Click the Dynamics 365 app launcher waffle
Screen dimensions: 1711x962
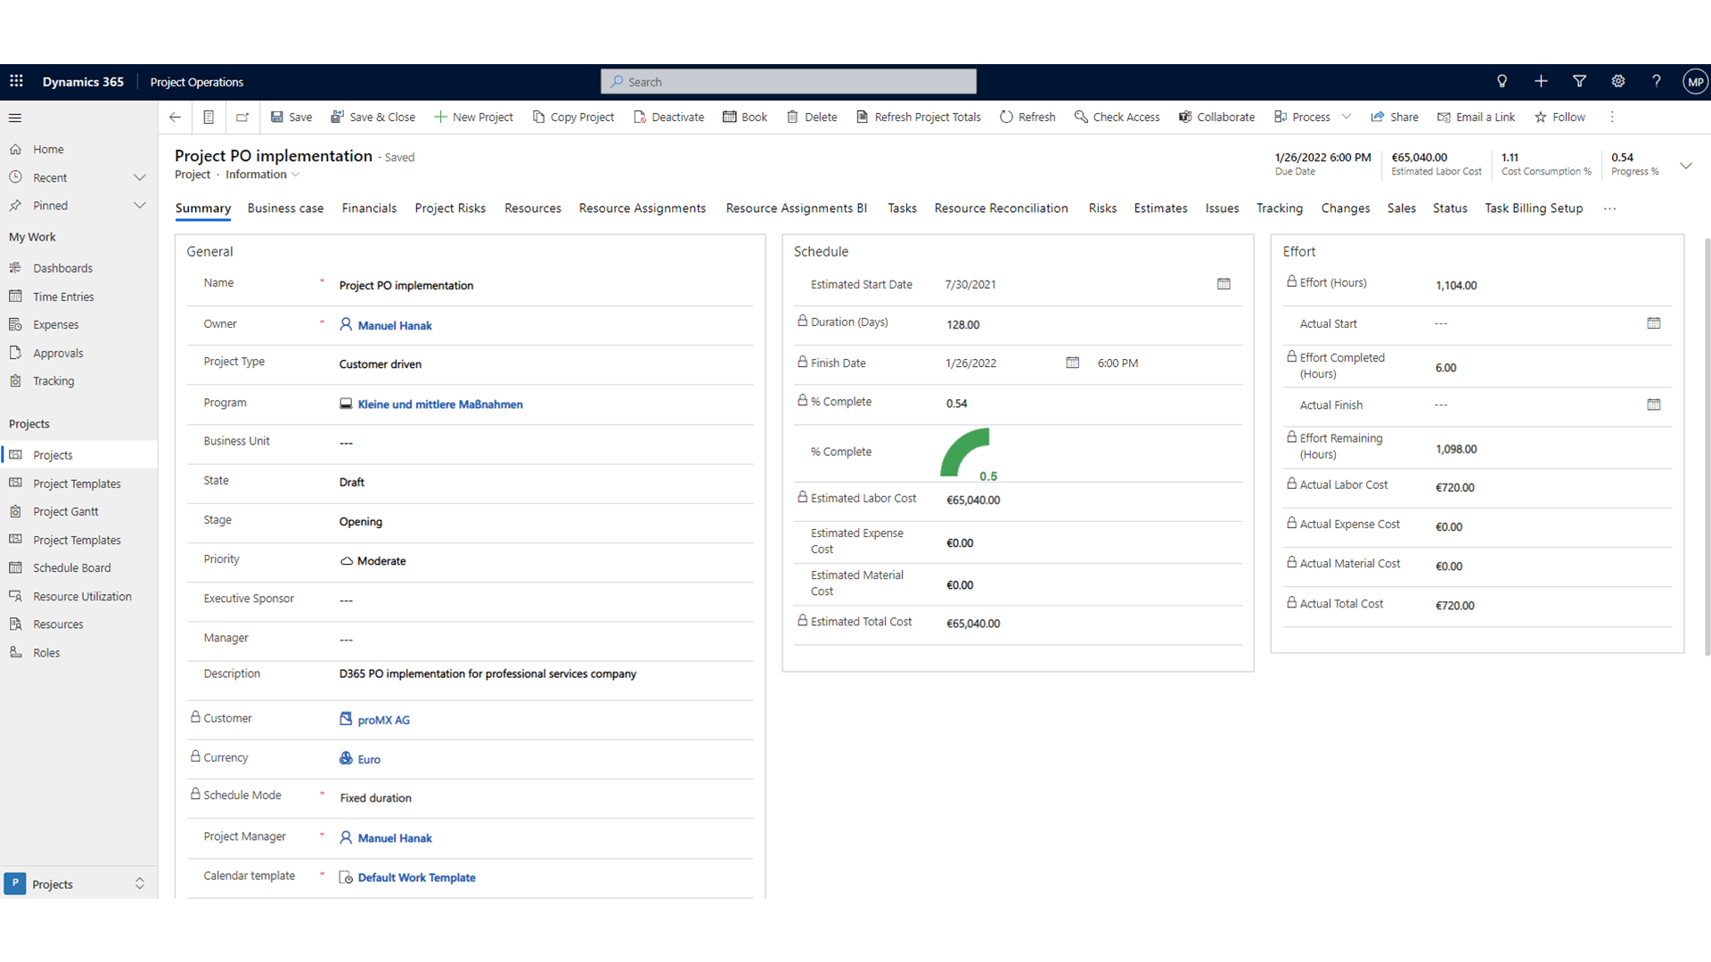[16, 81]
